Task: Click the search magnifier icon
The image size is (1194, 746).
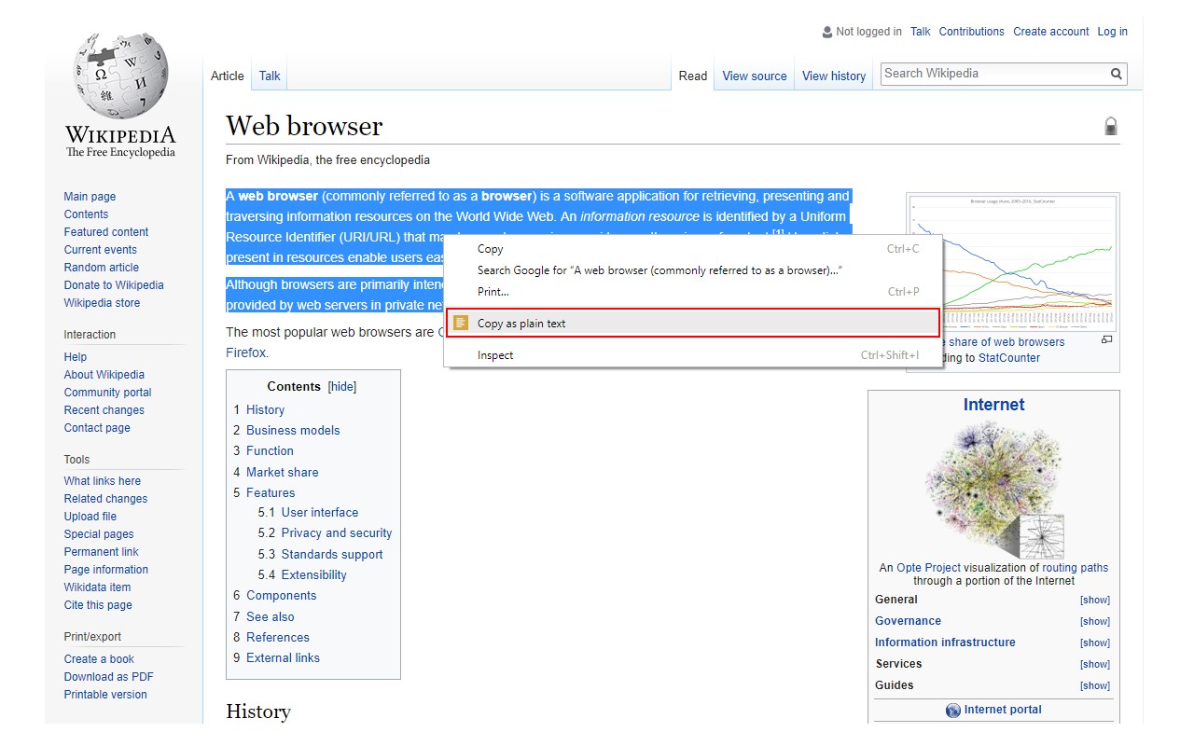Action: [x=1116, y=74]
